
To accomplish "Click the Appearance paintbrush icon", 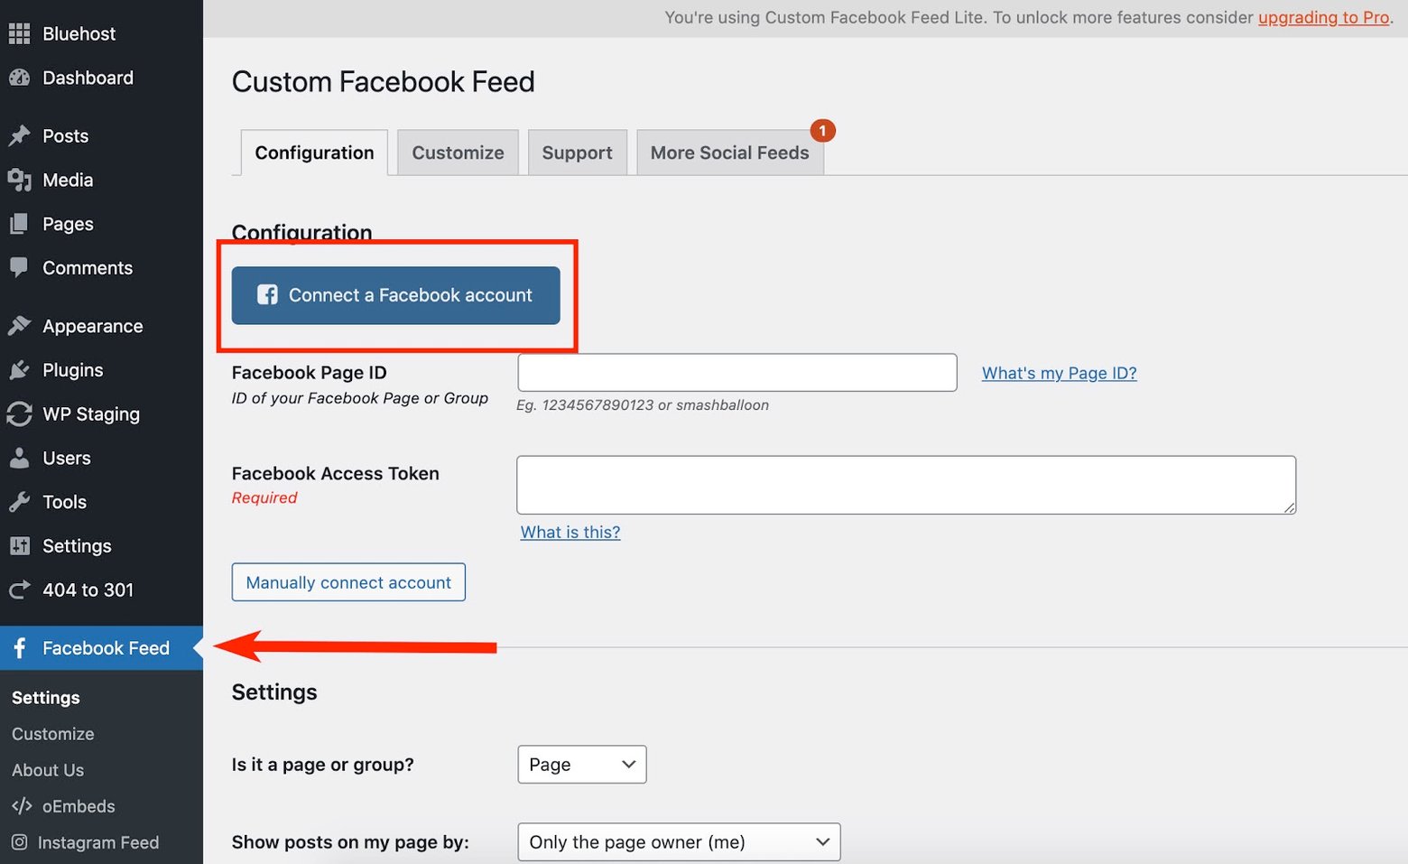I will pyautogui.click(x=20, y=325).
